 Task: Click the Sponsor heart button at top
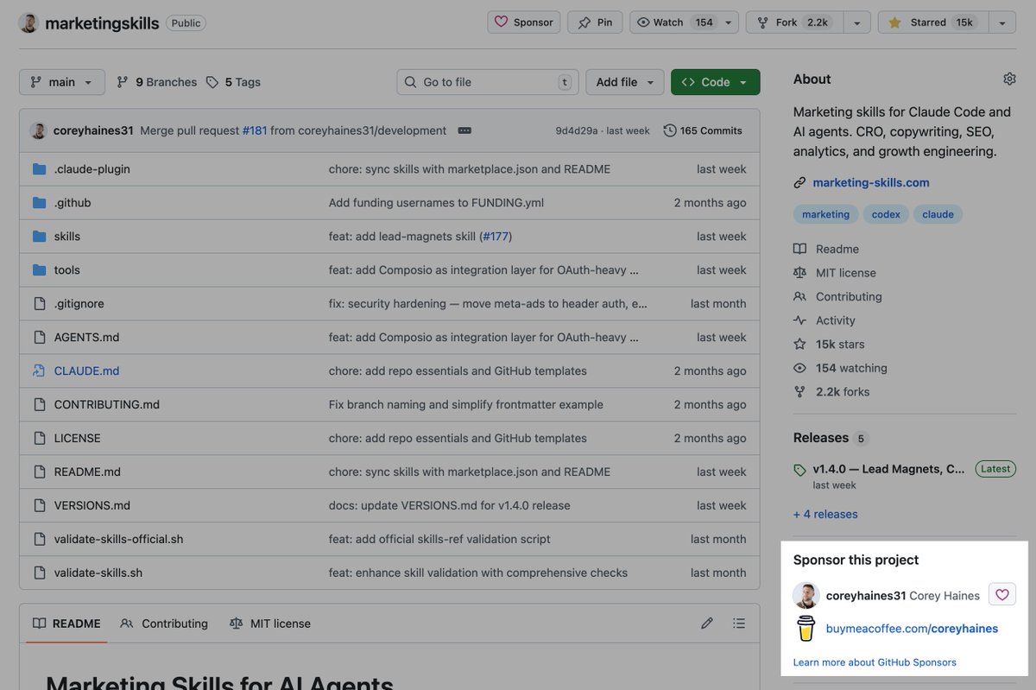(524, 22)
